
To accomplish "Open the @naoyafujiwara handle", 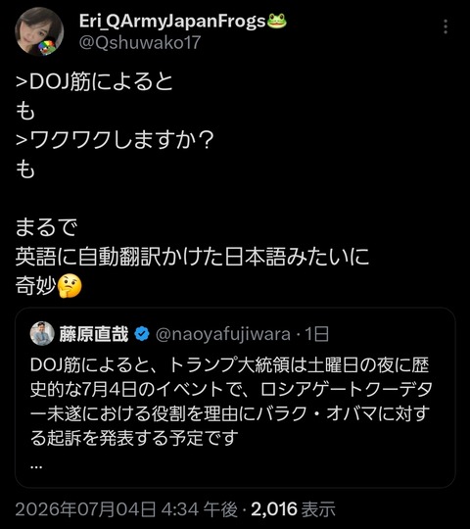I will (223, 334).
